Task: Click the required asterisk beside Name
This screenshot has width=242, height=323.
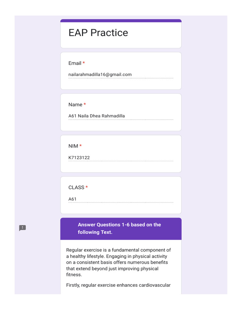Action: [x=85, y=105]
